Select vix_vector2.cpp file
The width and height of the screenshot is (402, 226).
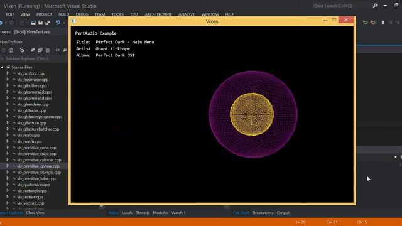(31, 203)
